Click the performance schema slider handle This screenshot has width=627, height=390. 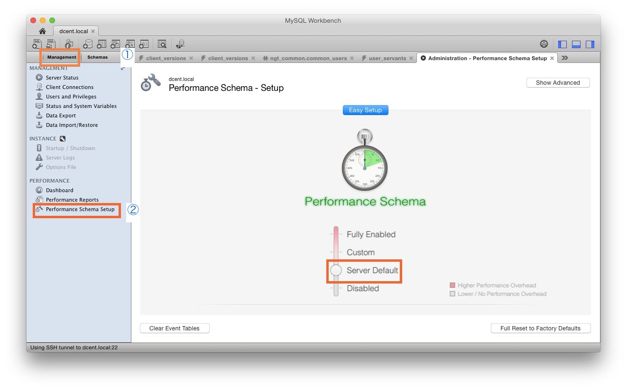coord(336,270)
